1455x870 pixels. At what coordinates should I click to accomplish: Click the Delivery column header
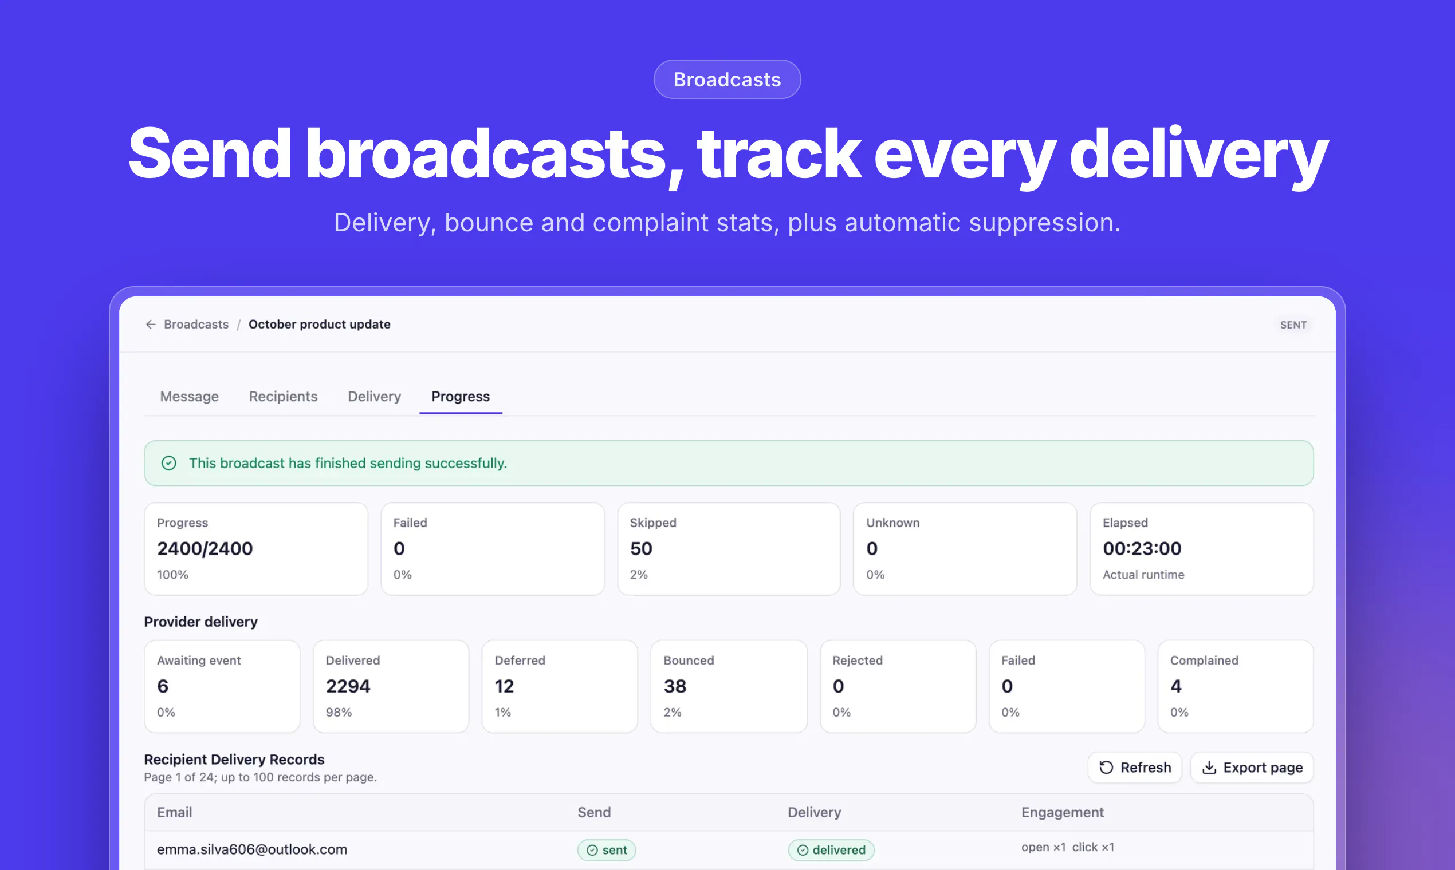815,813
